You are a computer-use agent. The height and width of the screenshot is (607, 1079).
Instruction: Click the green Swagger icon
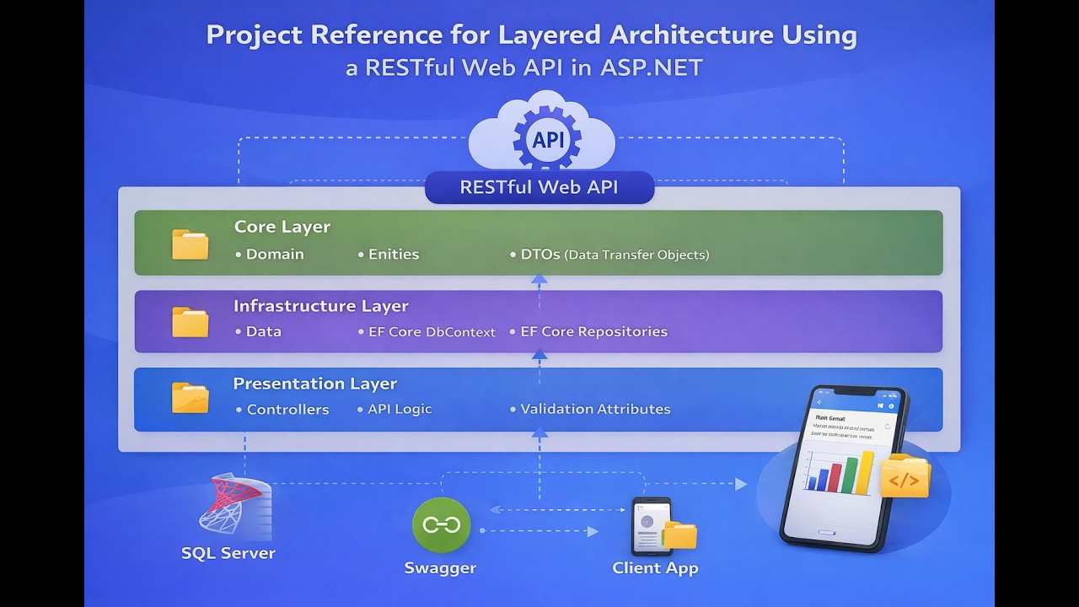click(441, 525)
